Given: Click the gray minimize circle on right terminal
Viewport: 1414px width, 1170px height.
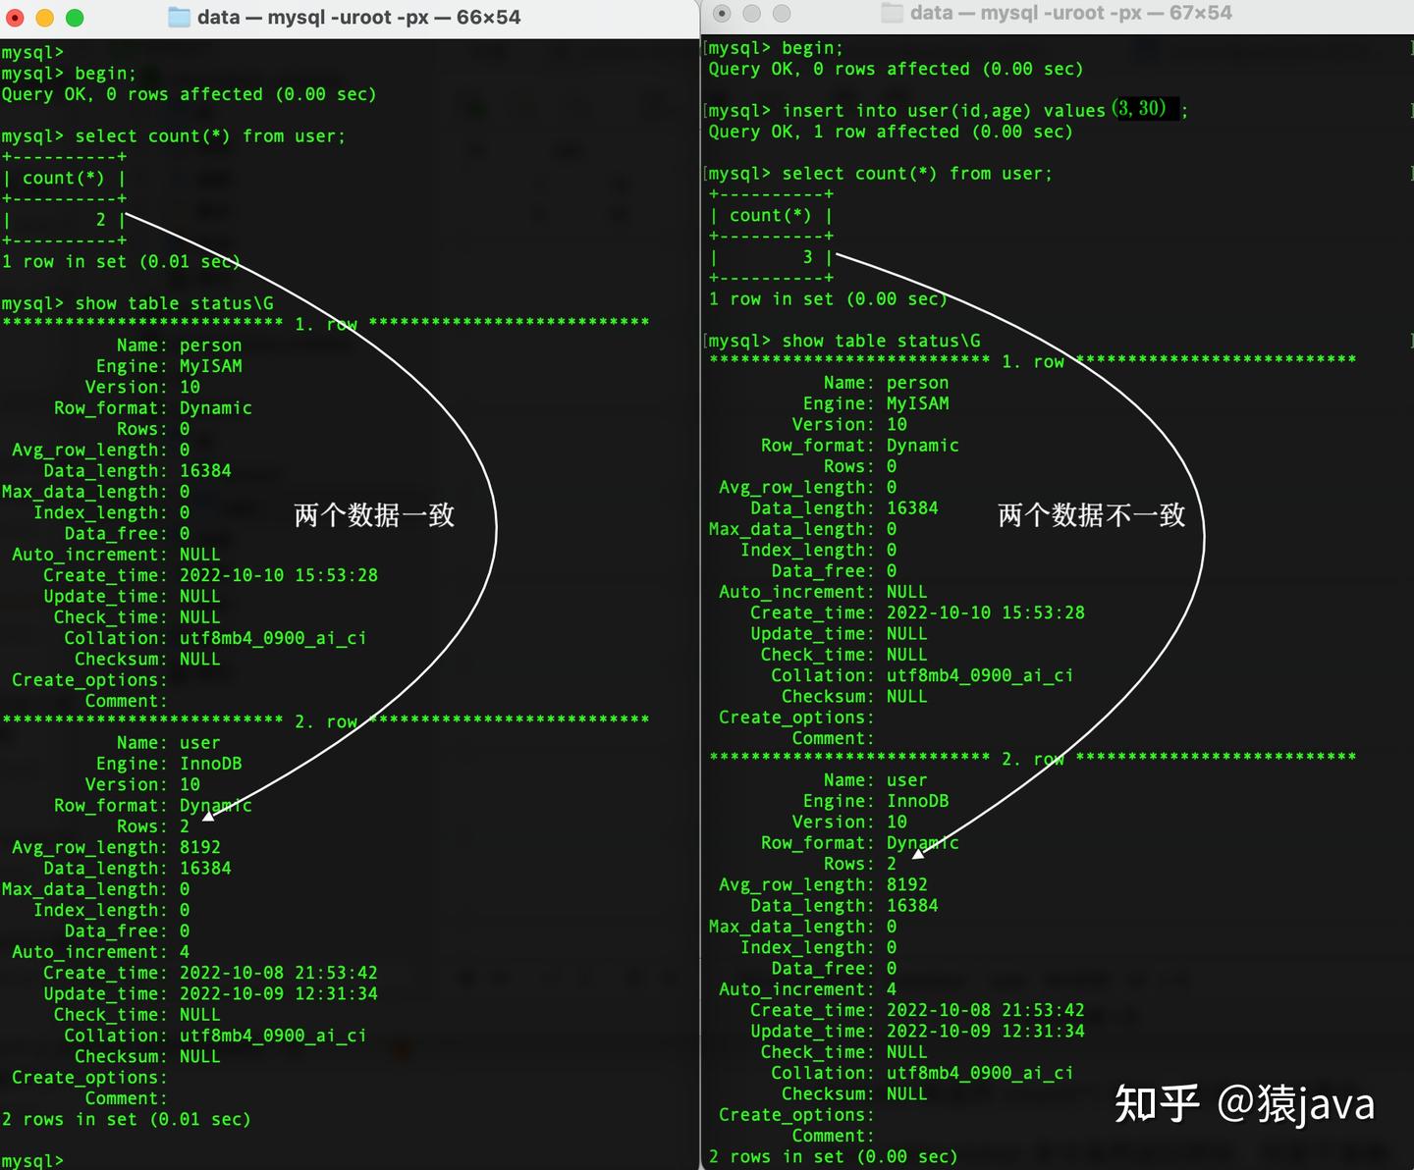Looking at the screenshot, I should [751, 13].
